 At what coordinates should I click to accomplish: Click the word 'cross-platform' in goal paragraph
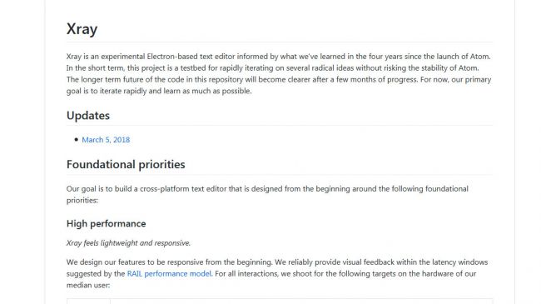[x=163, y=189]
